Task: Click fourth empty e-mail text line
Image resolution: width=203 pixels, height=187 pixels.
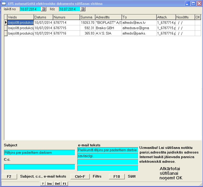Action: (108, 168)
